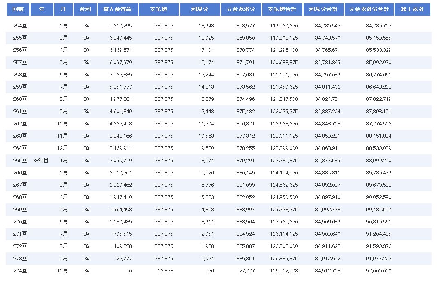The height and width of the screenshot is (288, 437).
Task: Click the 12月 month cell
Action: coord(63,148)
